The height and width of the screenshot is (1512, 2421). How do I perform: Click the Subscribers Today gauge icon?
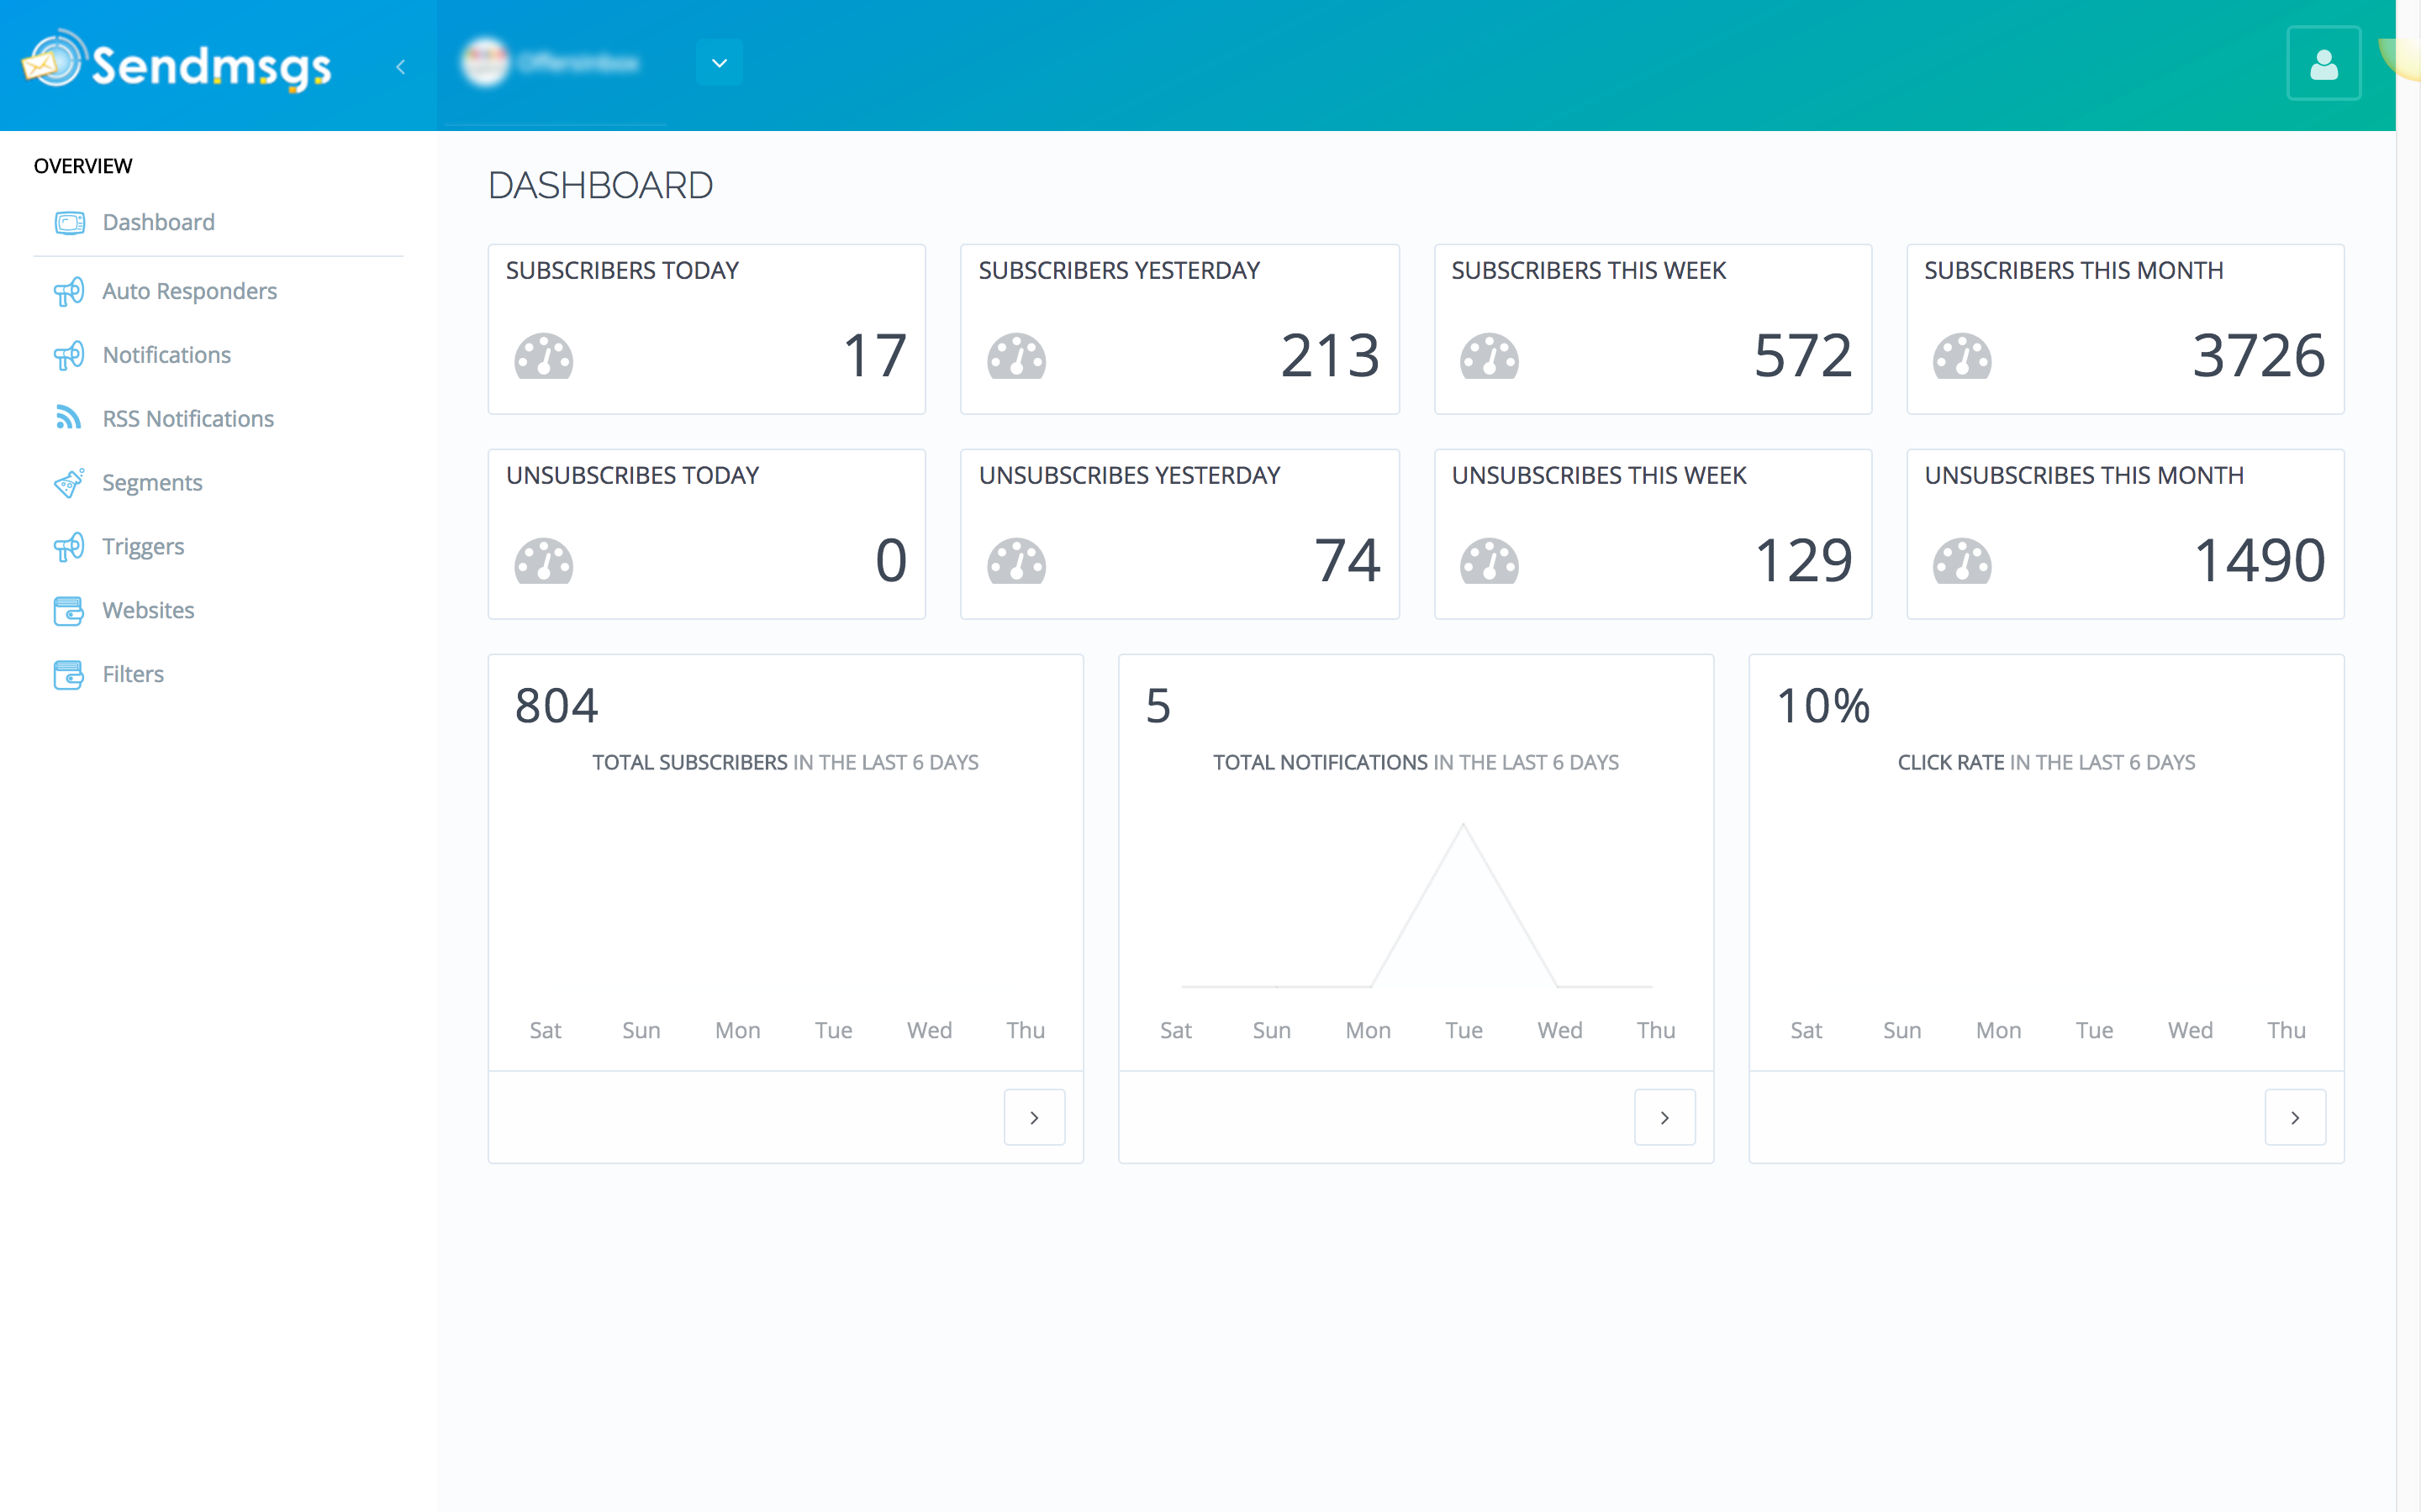[543, 356]
